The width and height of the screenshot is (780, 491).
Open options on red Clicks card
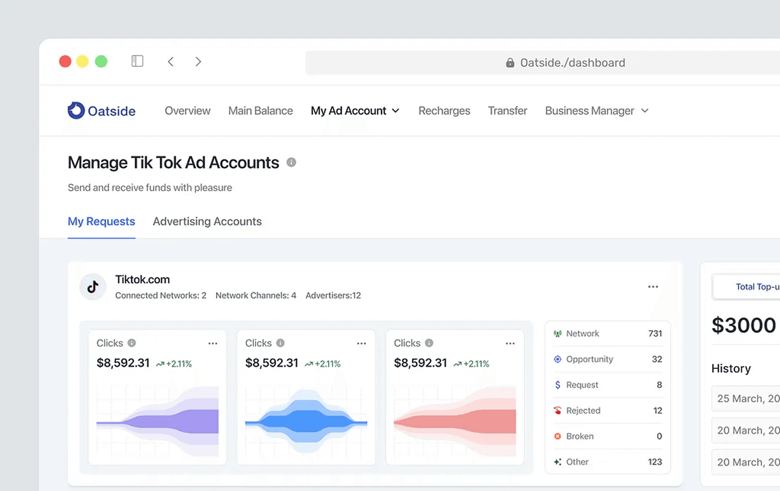[510, 343]
